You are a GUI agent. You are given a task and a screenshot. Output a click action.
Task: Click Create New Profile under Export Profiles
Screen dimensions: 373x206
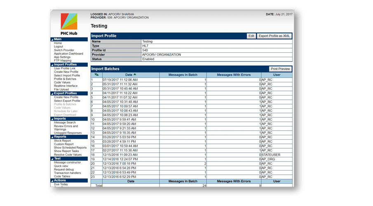pyautogui.click(x=66, y=97)
